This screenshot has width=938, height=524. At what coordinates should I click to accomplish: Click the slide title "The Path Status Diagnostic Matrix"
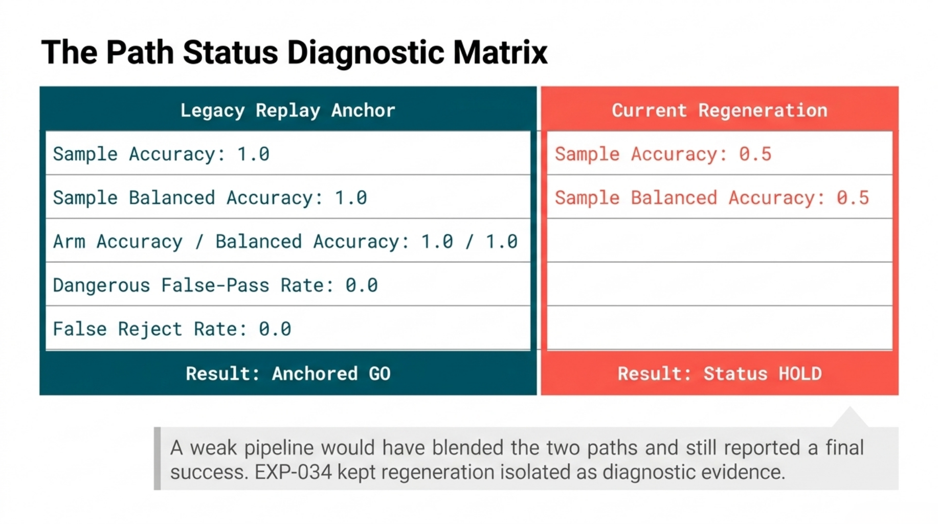294,52
